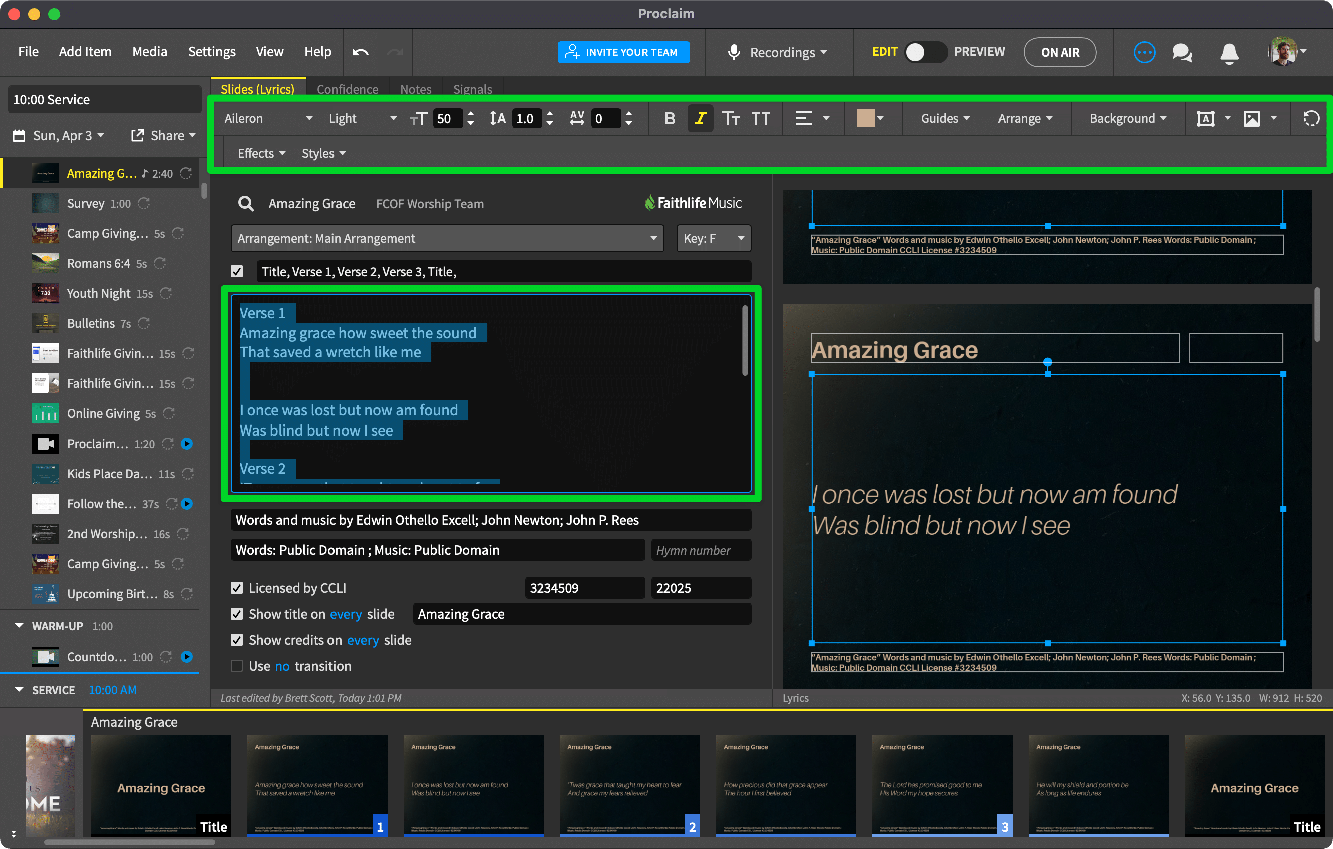The height and width of the screenshot is (849, 1333).
Task: Click the text box frame icon
Action: coord(1206,119)
